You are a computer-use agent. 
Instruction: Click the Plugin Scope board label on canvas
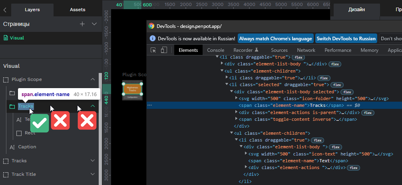tap(134, 75)
